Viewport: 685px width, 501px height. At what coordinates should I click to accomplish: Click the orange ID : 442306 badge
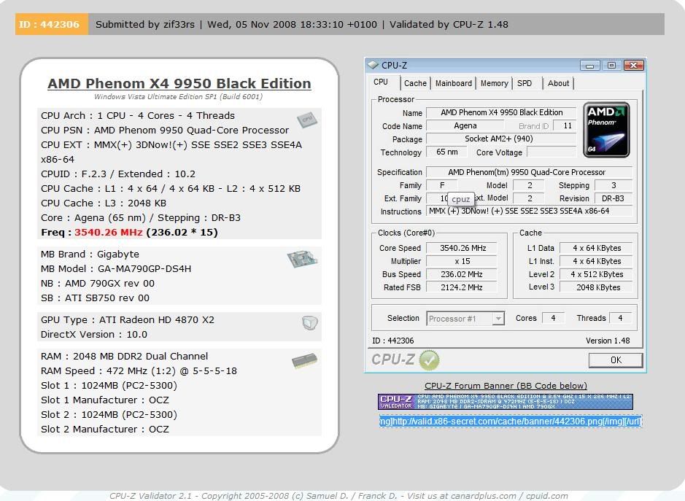pos(52,24)
